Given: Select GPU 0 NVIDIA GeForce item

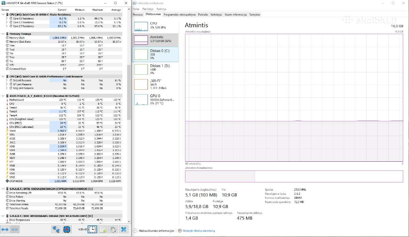Looking at the screenshot, I should [155, 99].
